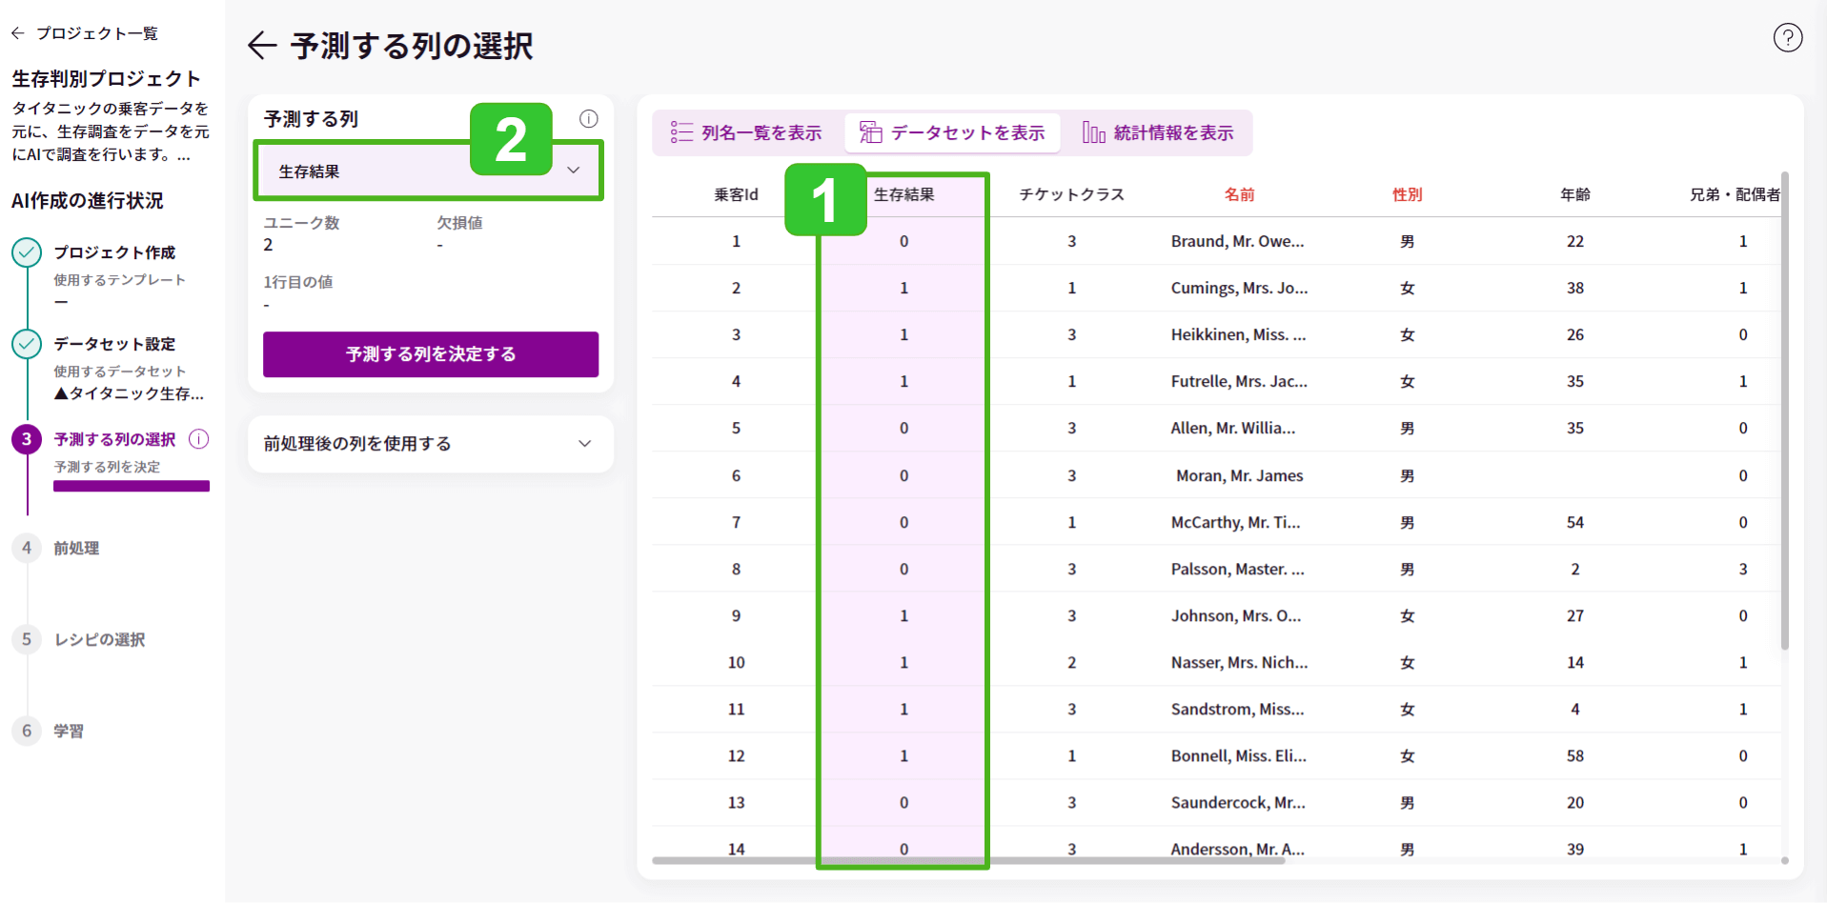This screenshot has height=904, width=1827.
Task: Click the Cumings, Mrs. Jo... name cell
Action: (x=1239, y=288)
